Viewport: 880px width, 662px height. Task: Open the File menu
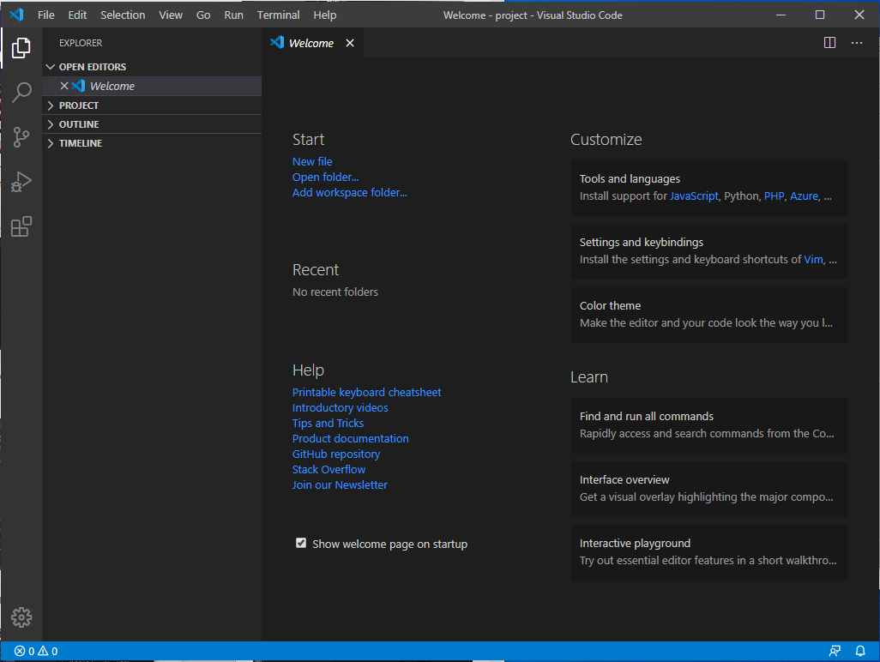point(46,15)
